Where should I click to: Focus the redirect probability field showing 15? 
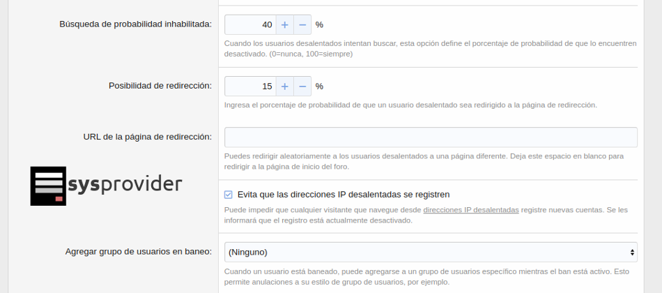click(x=249, y=87)
